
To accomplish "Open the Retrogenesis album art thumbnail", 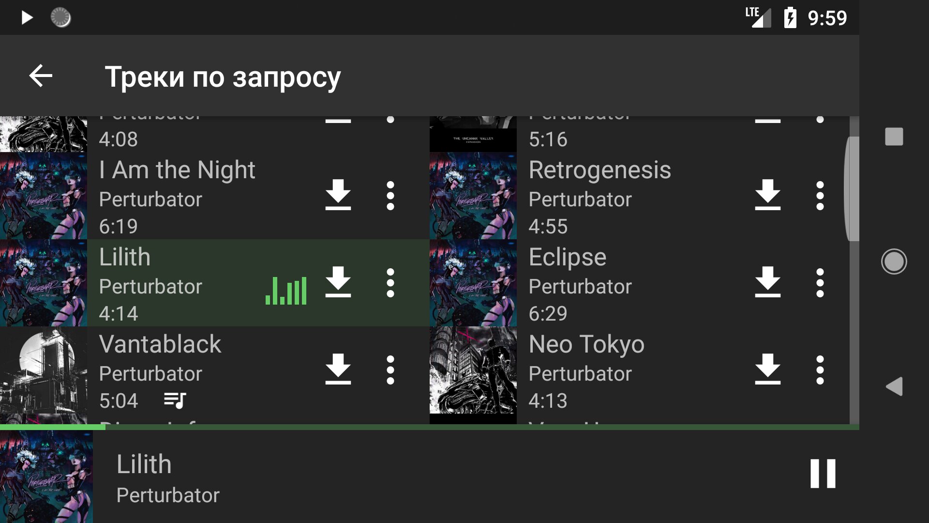I will click(473, 196).
